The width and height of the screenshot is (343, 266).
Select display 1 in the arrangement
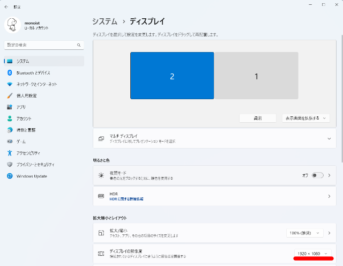pyautogui.click(x=256, y=76)
